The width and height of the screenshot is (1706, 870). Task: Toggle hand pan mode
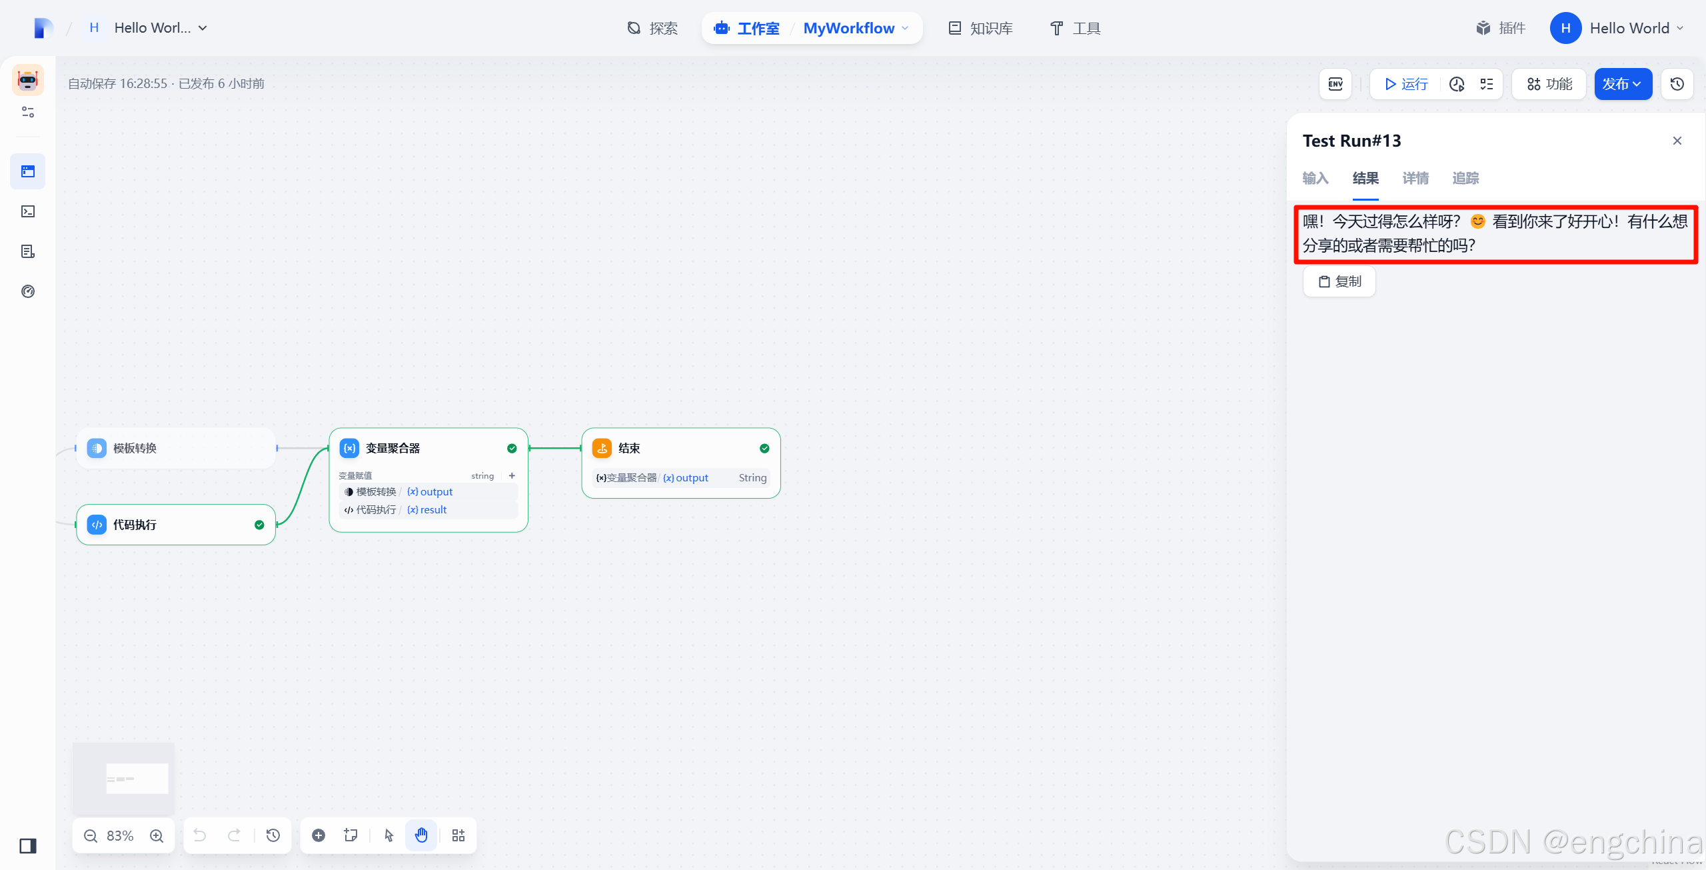[421, 836]
